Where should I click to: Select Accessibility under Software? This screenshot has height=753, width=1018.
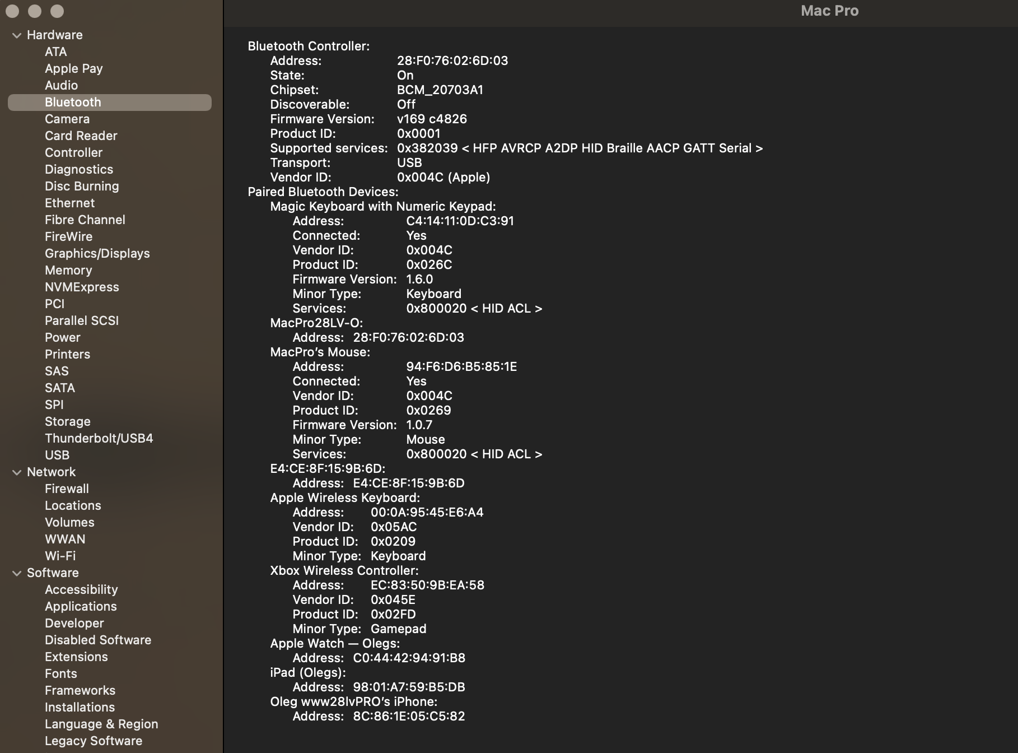82,589
